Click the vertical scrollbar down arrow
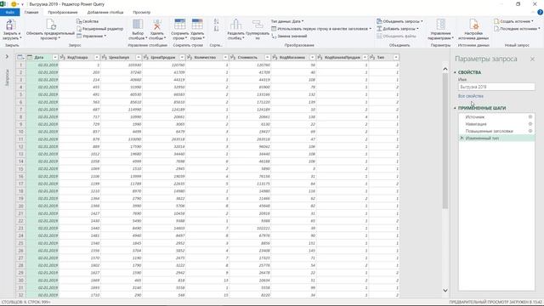The height and width of the screenshot is (306, 544). coord(445,291)
